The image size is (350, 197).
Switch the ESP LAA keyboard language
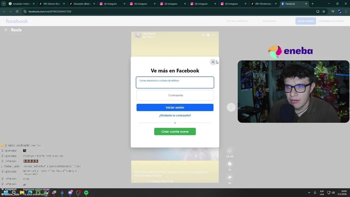pyautogui.click(x=322, y=193)
